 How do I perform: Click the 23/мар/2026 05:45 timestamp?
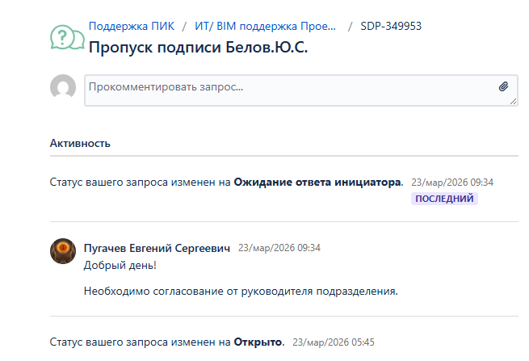tap(334, 342)
